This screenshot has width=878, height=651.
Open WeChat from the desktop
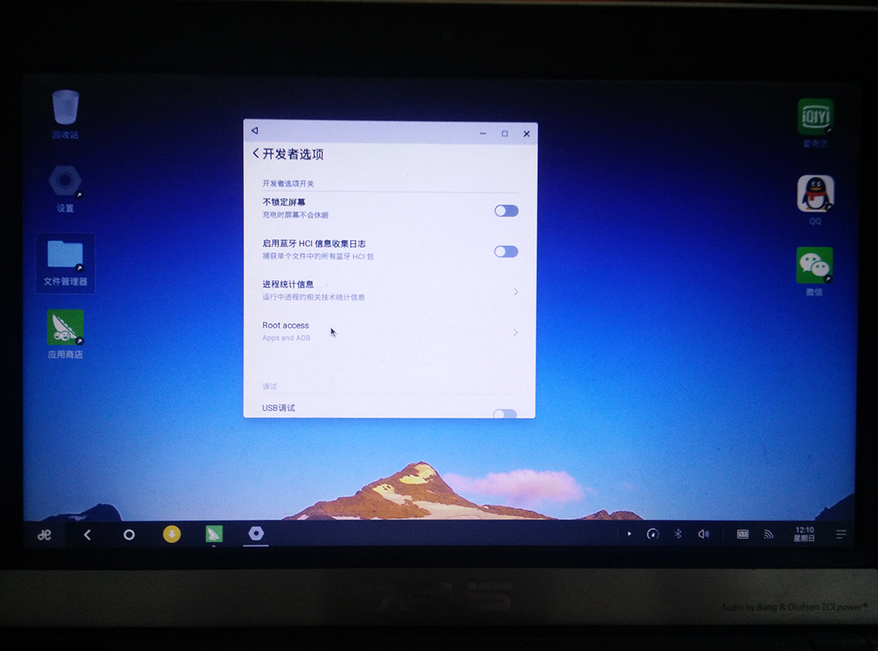point(813,266)
